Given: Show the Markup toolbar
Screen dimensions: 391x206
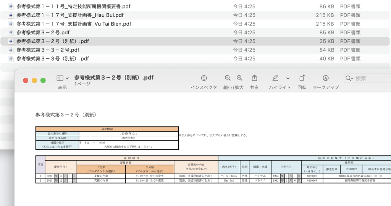Looking at the screenshot, I should point(325,78).
